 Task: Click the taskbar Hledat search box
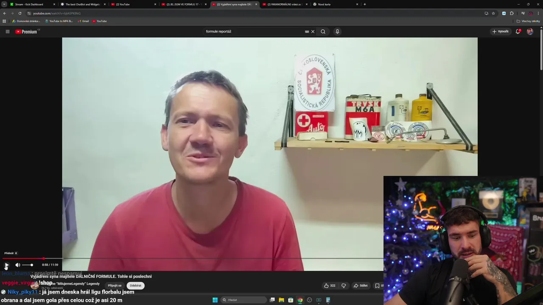coord(243,300)
